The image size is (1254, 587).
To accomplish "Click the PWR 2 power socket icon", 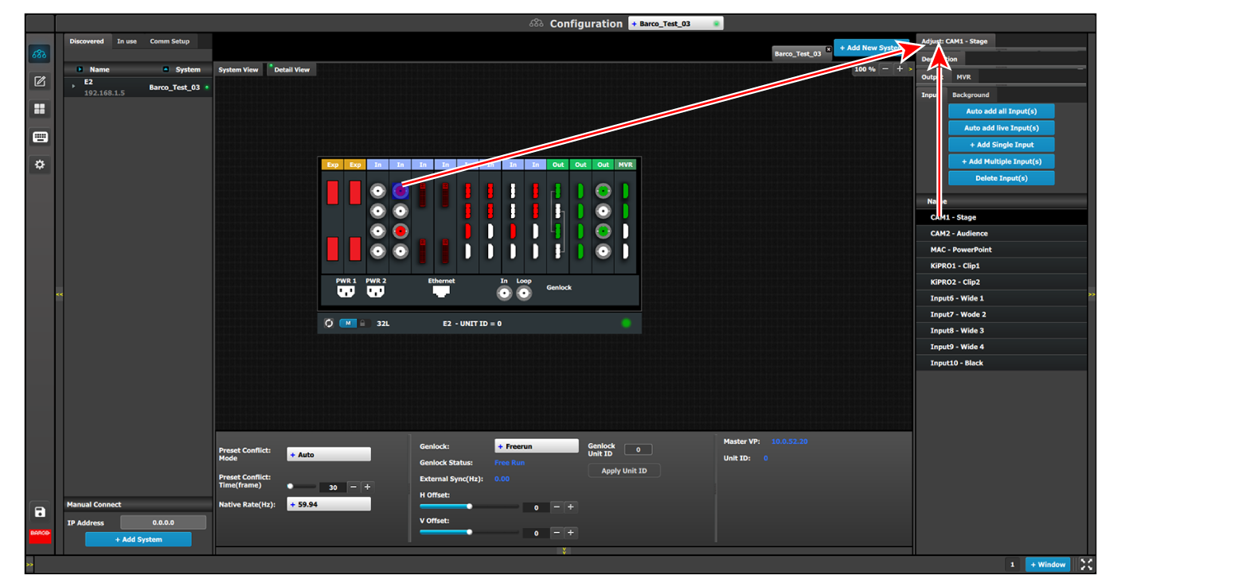I will pyautogui.click(x=375, y=292).
